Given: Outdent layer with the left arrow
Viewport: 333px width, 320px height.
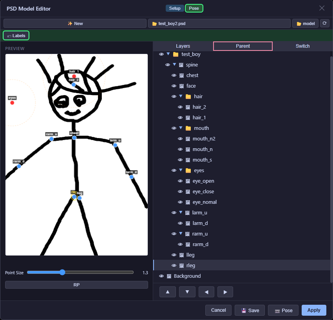Looking at the screenshot, I should click(206, 292).
